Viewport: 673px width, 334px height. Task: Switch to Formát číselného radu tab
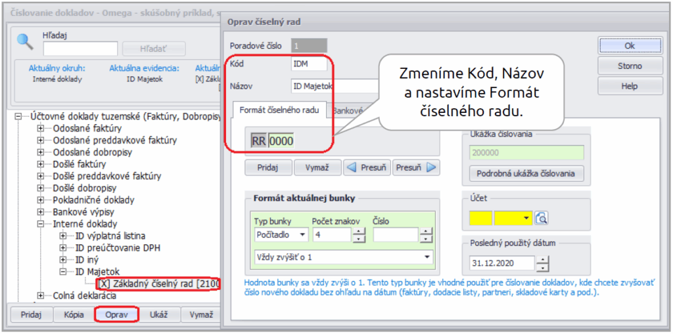279,110
